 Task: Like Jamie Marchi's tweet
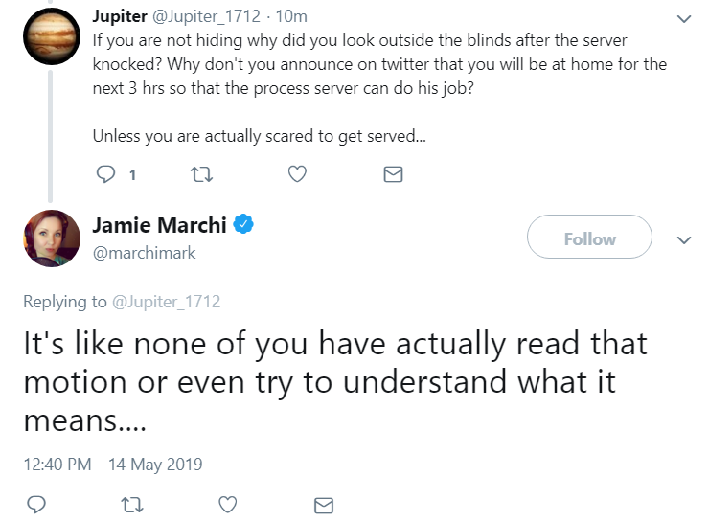click(228, 504)
